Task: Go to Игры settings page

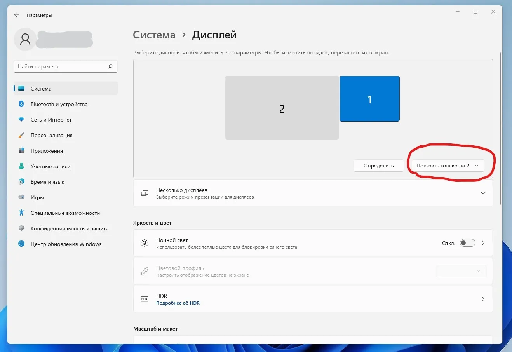Action: click(x=66, y=197)
